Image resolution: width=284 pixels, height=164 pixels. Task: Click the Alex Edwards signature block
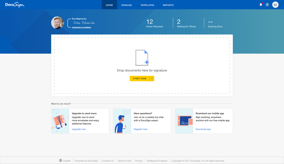(81, 23)
